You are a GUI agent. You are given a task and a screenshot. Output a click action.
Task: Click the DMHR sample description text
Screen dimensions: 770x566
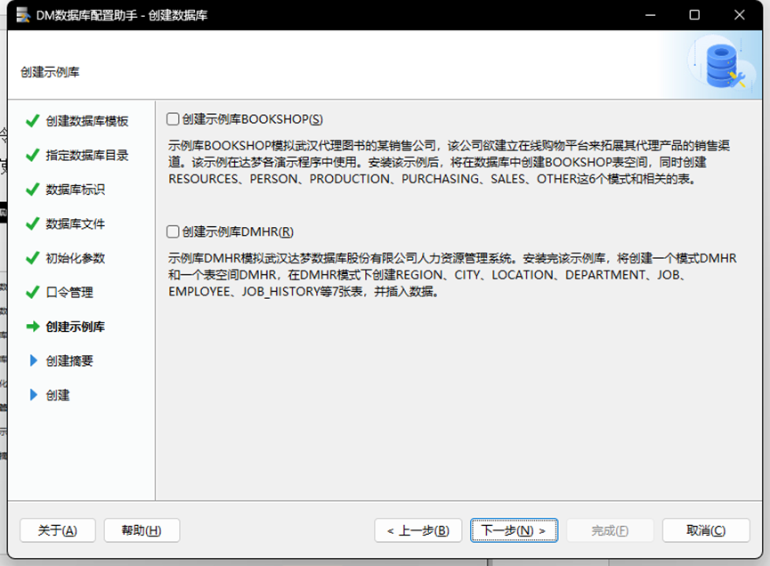click(452, 275)
